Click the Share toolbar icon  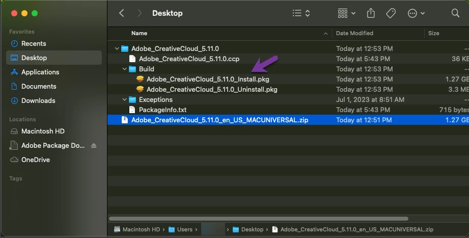(x=371, y=13)
